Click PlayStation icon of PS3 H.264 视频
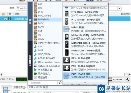The width and height of the screenshot is (131, 93). 66,60
